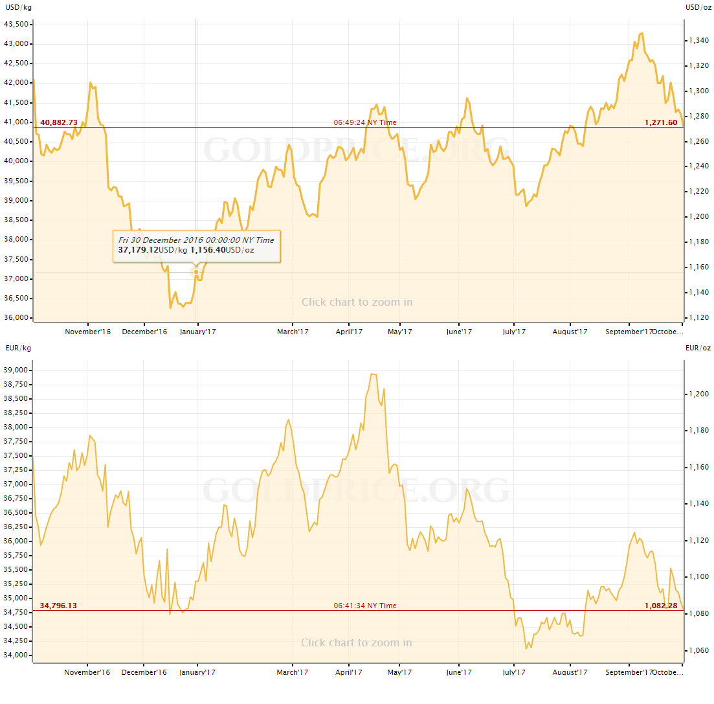Image resolution: width=714 pixels, height=704 pixels.
Task: Click the red 40,882.73 current price label
Action: [59, 122]
